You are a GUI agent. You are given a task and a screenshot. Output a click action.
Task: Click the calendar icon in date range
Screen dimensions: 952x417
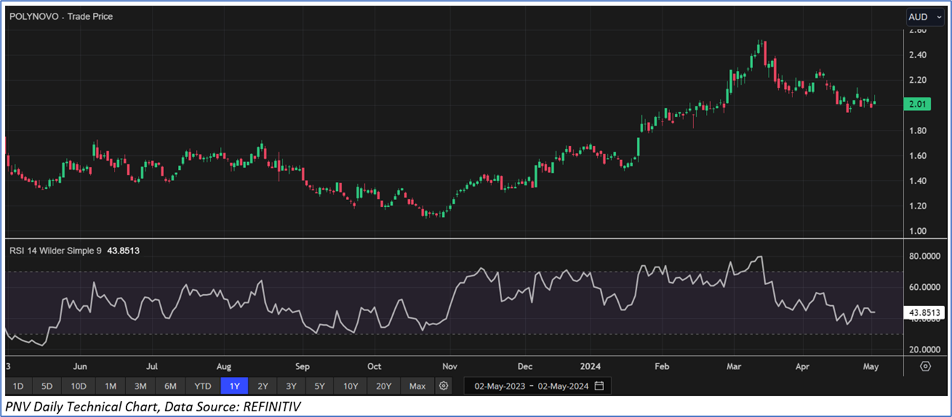[x=599, y=386]
